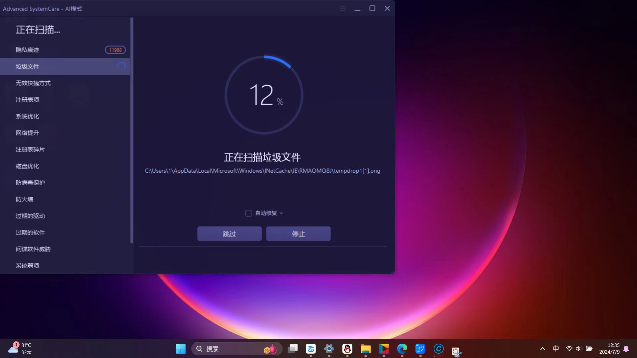The width and height of the screenshot is (637, 358).
Task: Open QQ penguin icon in taskbar
Action: [347, 349]
